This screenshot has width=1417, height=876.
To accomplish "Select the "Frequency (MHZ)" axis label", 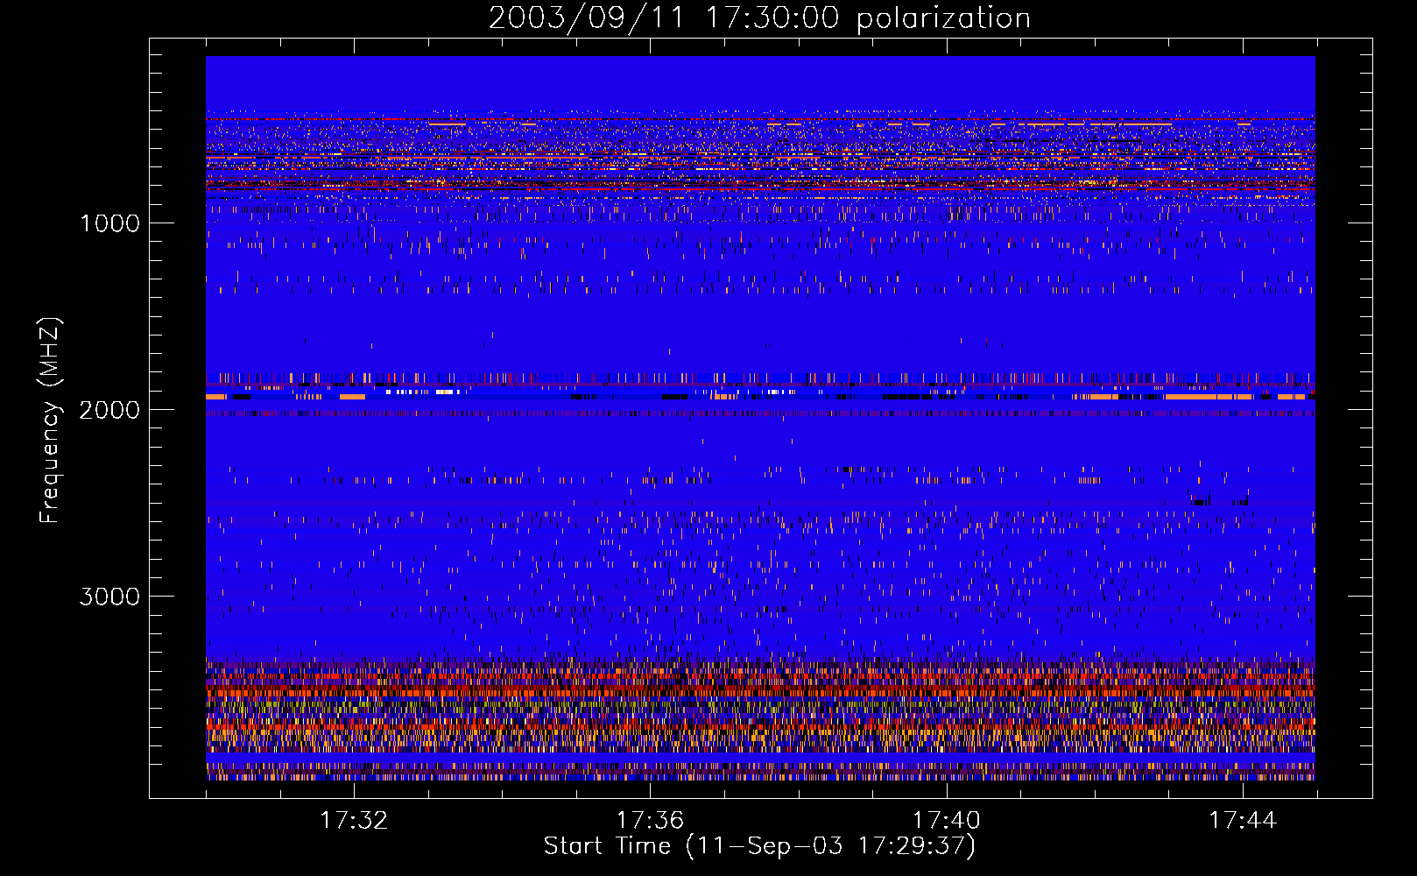I will 50,420.
